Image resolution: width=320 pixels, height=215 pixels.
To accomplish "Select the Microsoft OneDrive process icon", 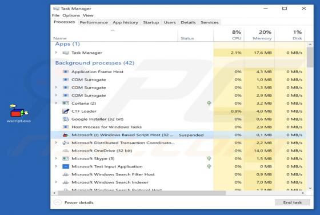I will [66, 151].
